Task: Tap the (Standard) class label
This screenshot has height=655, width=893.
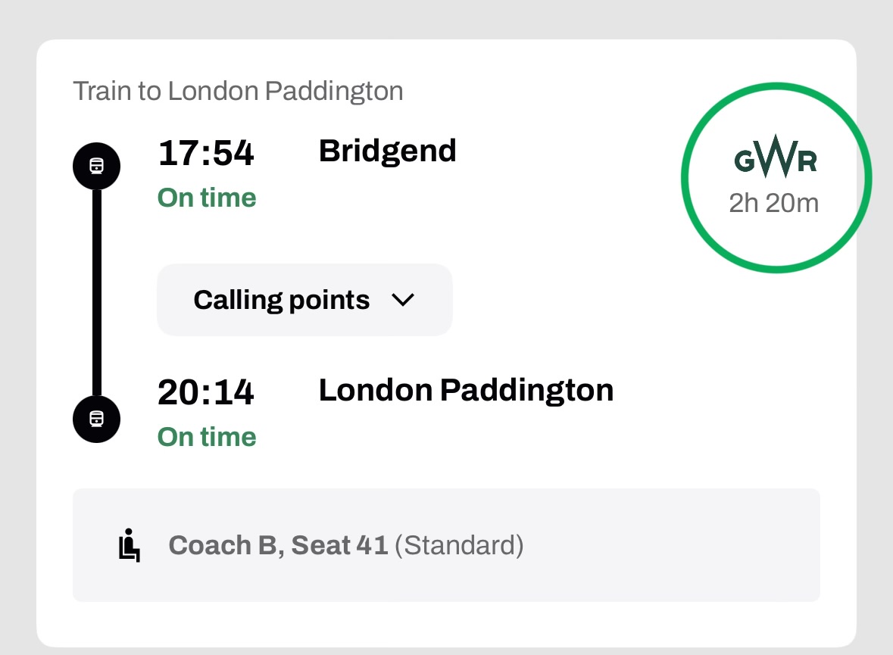Action: (460, 545)
